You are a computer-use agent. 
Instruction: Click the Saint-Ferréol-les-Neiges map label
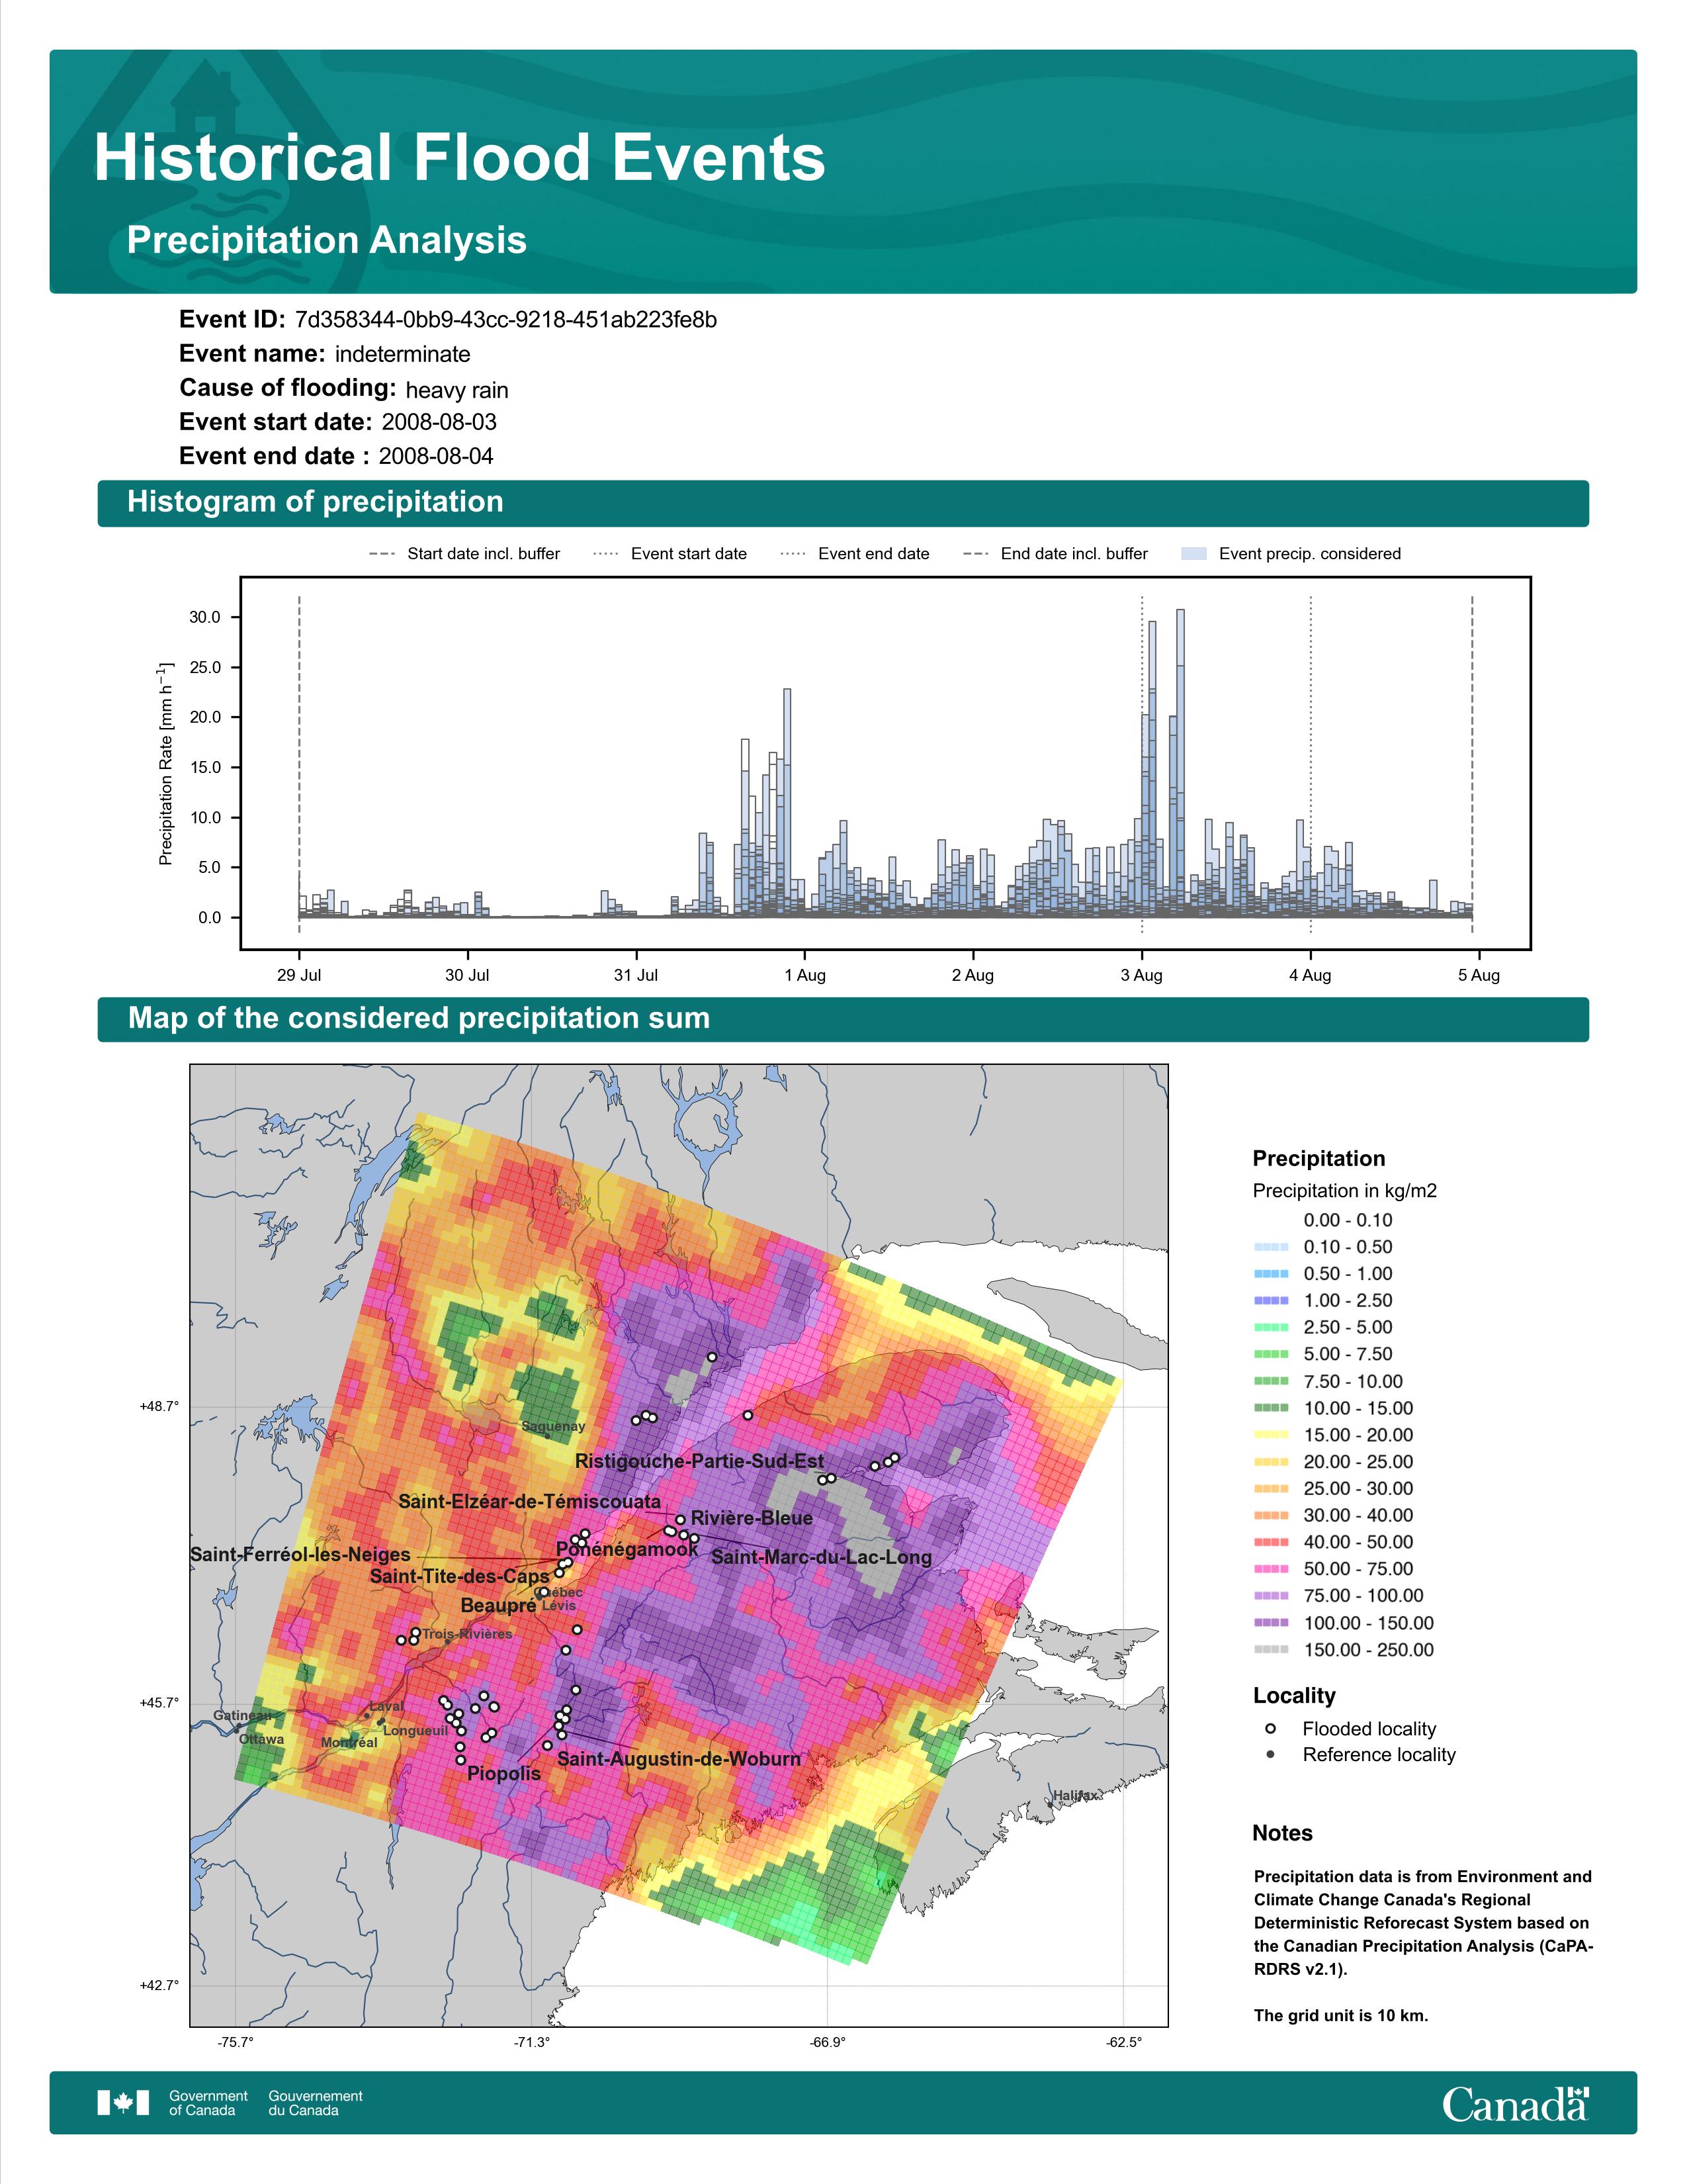pos(300,1554)
